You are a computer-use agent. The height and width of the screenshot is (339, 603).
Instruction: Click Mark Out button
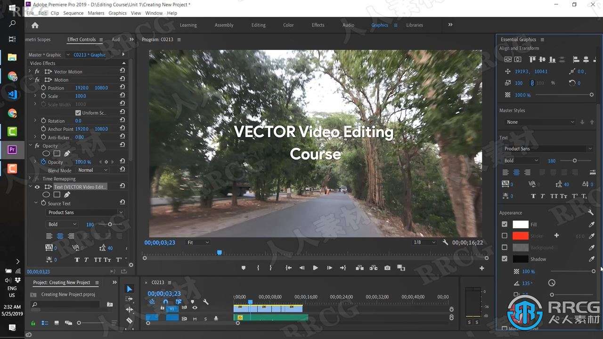tap(270, 268)
